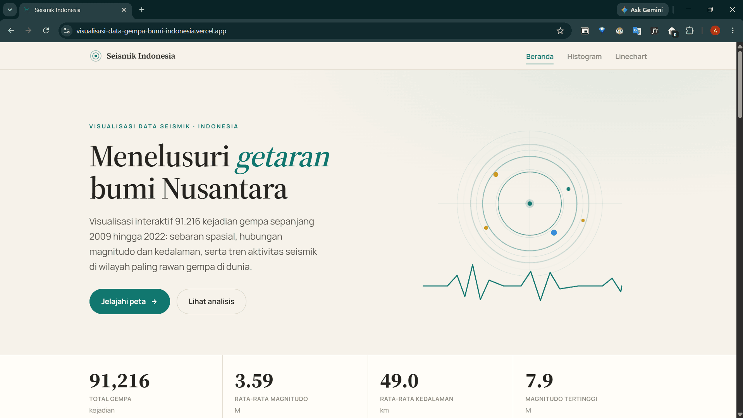Click the blue gem extension icon

pyautogui.click(x=602, y=31)
